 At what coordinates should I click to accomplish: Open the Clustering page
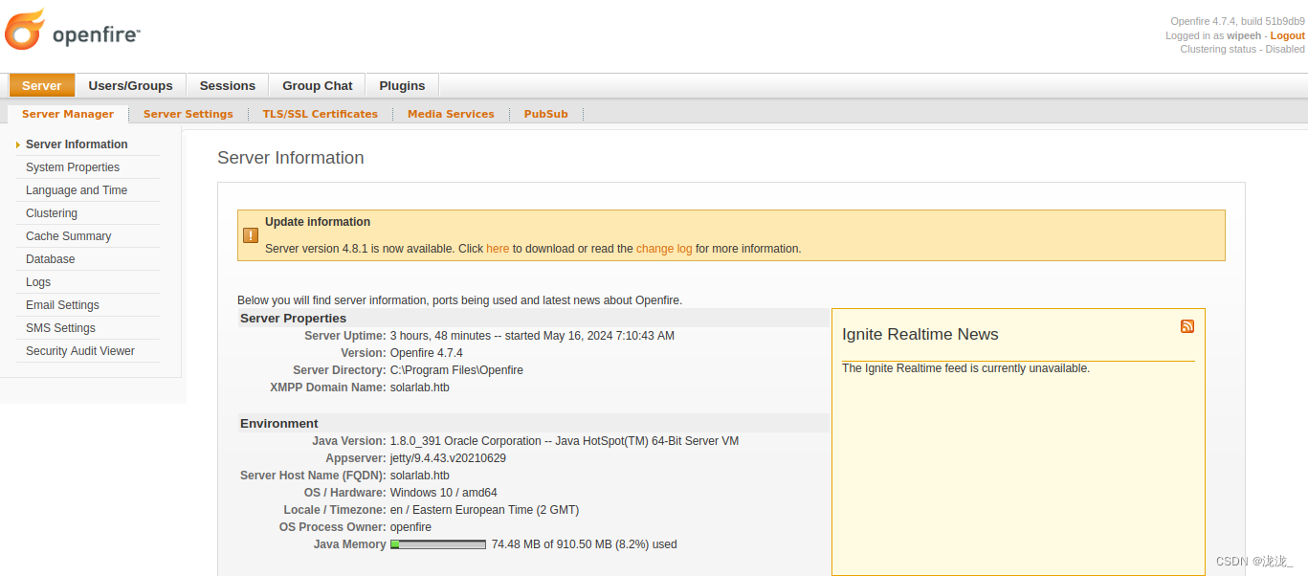tap(52, 213)
